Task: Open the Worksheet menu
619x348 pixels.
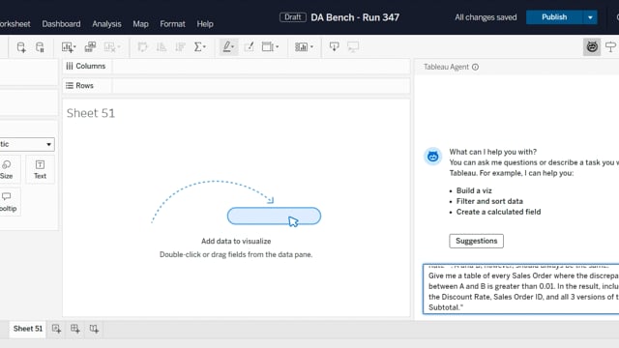Action: (x=15, y=24)
